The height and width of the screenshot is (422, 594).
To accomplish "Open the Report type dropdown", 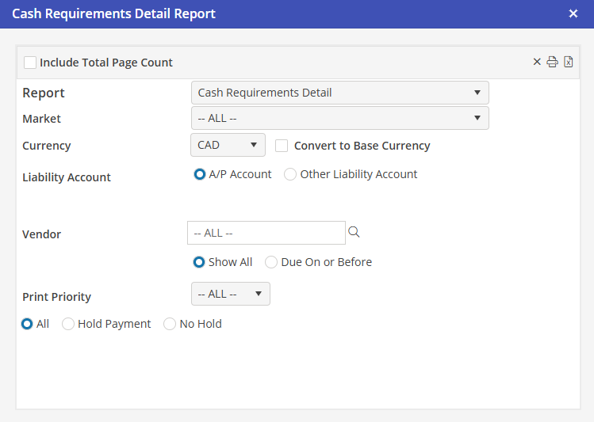I will pyautogui.click(x=339, y=93).
